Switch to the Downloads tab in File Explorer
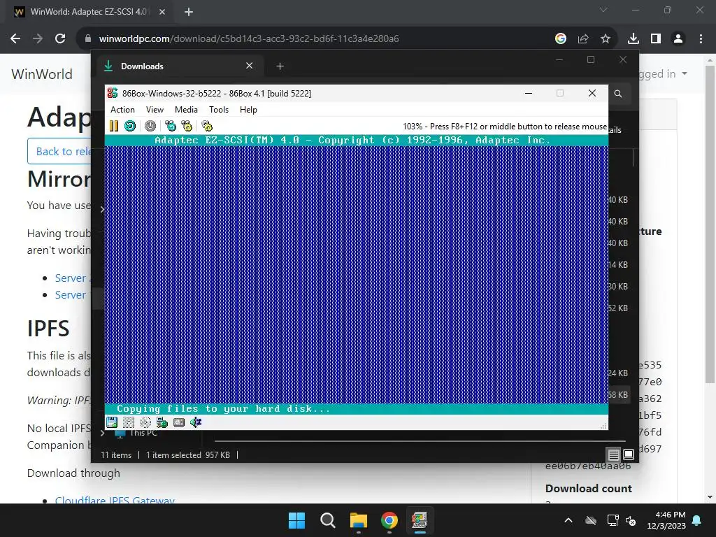 point(180,66)
